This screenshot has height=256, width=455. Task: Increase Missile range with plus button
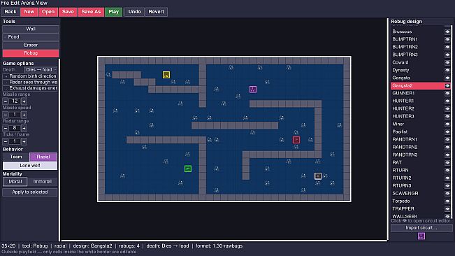tap(24, 101)
